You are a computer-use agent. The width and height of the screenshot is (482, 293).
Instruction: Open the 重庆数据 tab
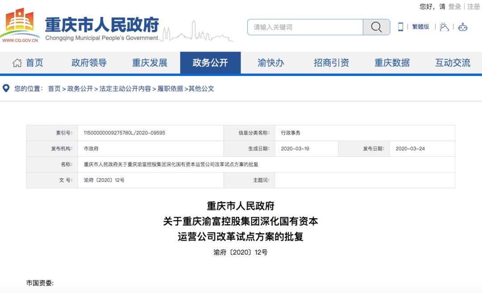pos(392,63)
